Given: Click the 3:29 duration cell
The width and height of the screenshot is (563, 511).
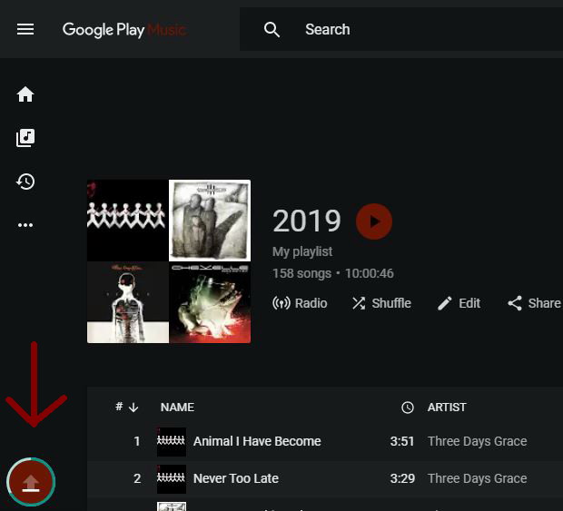Looking at the screenshot, I should 402,478.
